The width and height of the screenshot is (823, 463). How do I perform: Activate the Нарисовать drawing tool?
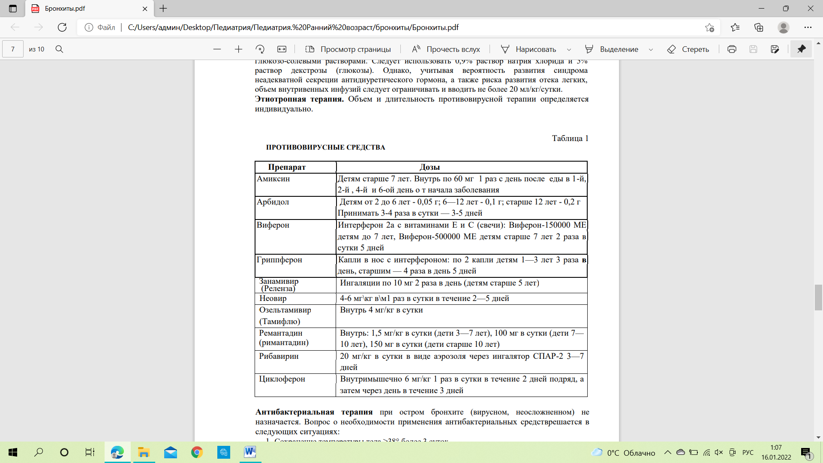(529, 49)
